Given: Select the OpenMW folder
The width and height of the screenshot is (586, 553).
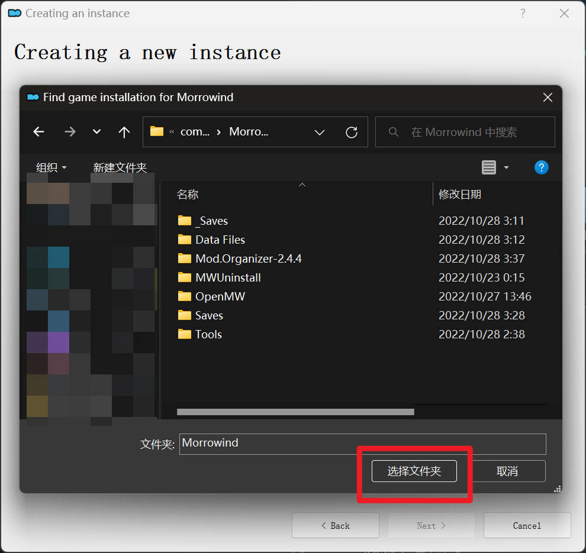Looking at the screenshot, I should click(211, 296).
